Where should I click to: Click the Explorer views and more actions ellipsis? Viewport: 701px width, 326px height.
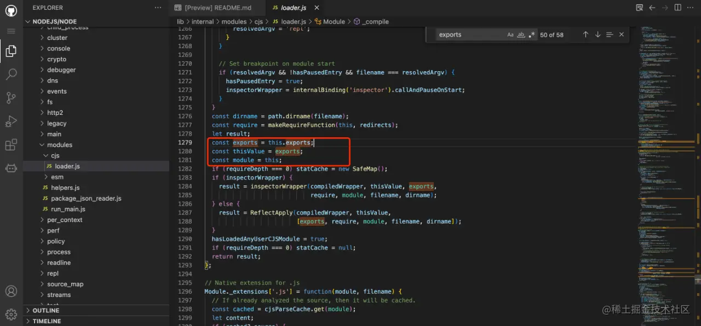(158, 8)
